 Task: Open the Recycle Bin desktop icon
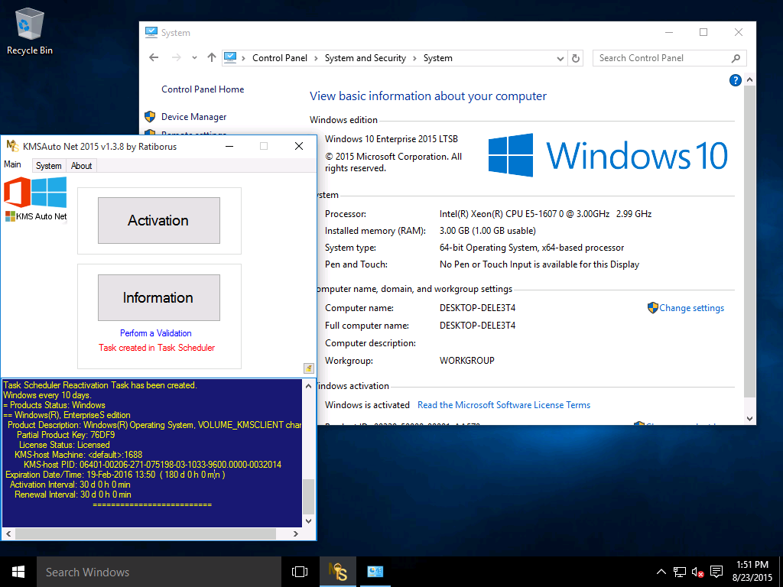(x=30, y=31)
